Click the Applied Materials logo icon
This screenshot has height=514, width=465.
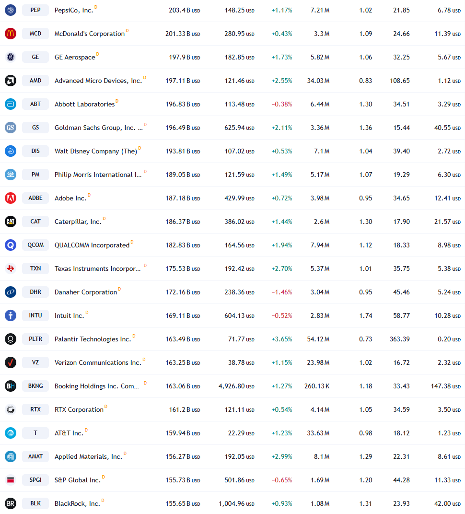11,456
